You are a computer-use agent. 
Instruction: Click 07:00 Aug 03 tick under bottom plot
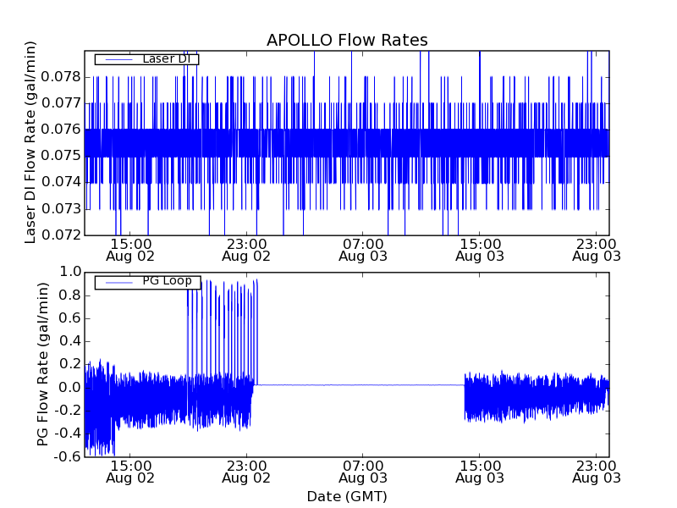pyautogui.click(x=363, y=472)
